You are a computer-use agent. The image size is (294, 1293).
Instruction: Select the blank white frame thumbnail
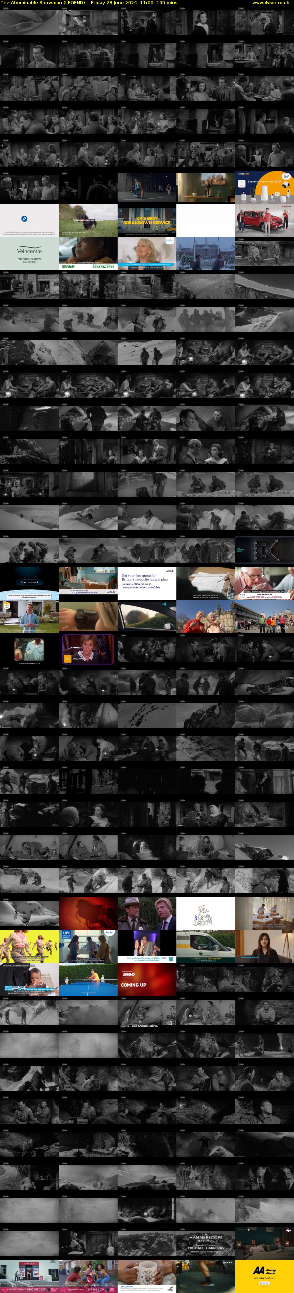pos(206,220)
